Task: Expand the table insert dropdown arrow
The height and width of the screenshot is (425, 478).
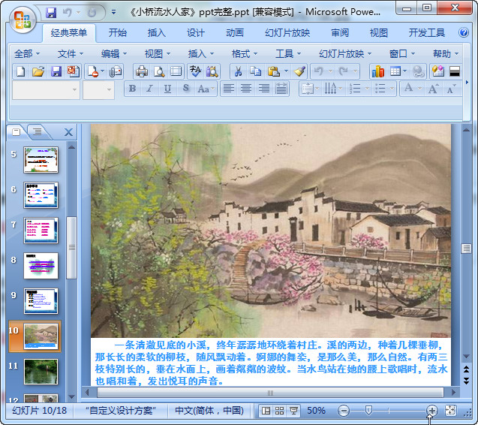Action: point(405,71)
